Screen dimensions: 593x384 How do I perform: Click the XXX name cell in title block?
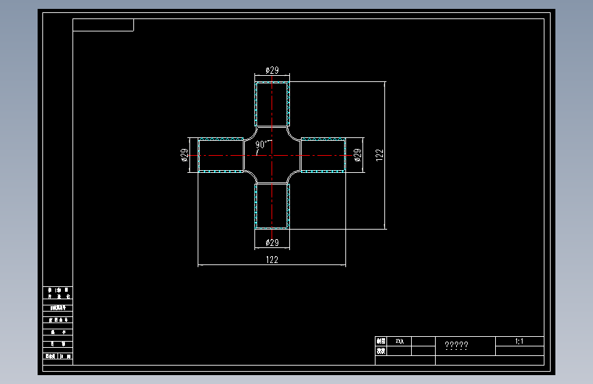pyautogui.click(x=399, y=341)
